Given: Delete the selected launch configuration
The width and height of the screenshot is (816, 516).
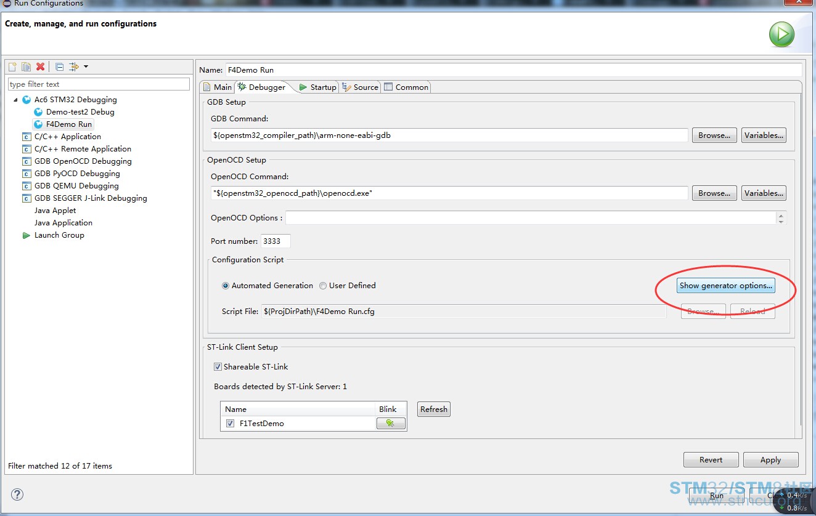Looking at the screenshot, I should (x=40, y=67).
